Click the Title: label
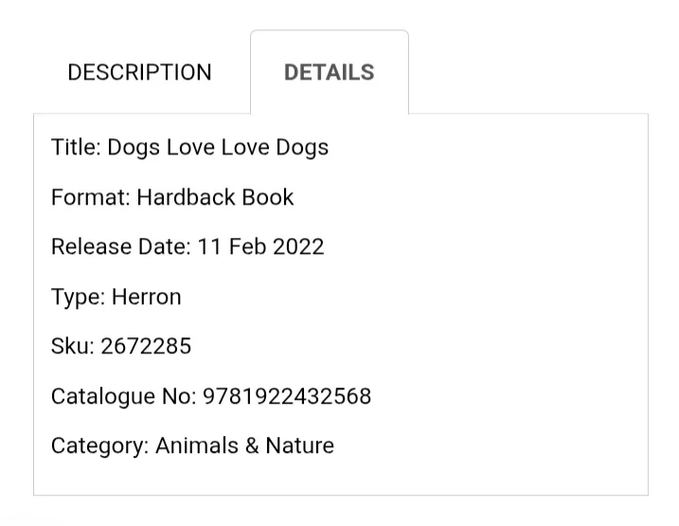This screenshot has height=526, width=679. pos(76,147)
